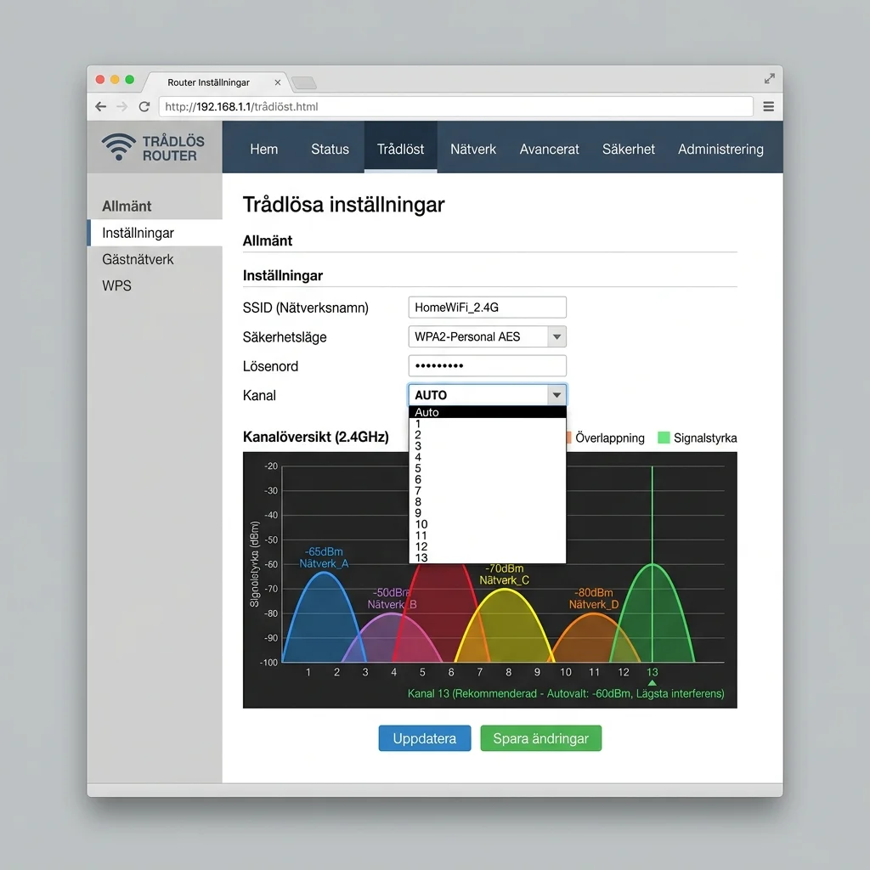Click the green Signalstyrka legend swatch
870x870 pixels.
[x=664, y=438]
